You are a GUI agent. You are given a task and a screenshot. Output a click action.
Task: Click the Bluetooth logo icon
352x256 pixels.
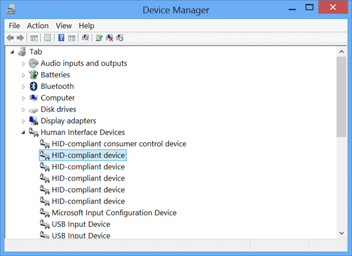34,86
